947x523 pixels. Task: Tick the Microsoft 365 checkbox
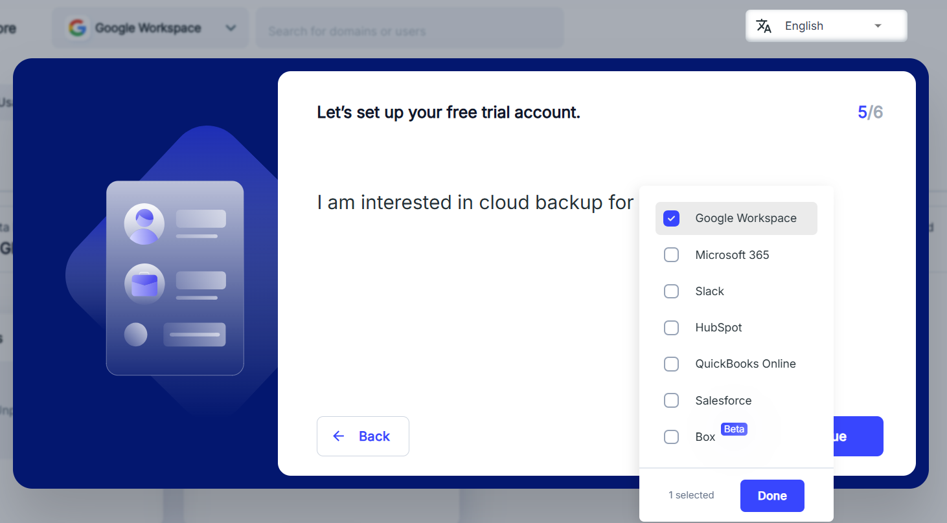pyautogui.click(x=672, y=255)
